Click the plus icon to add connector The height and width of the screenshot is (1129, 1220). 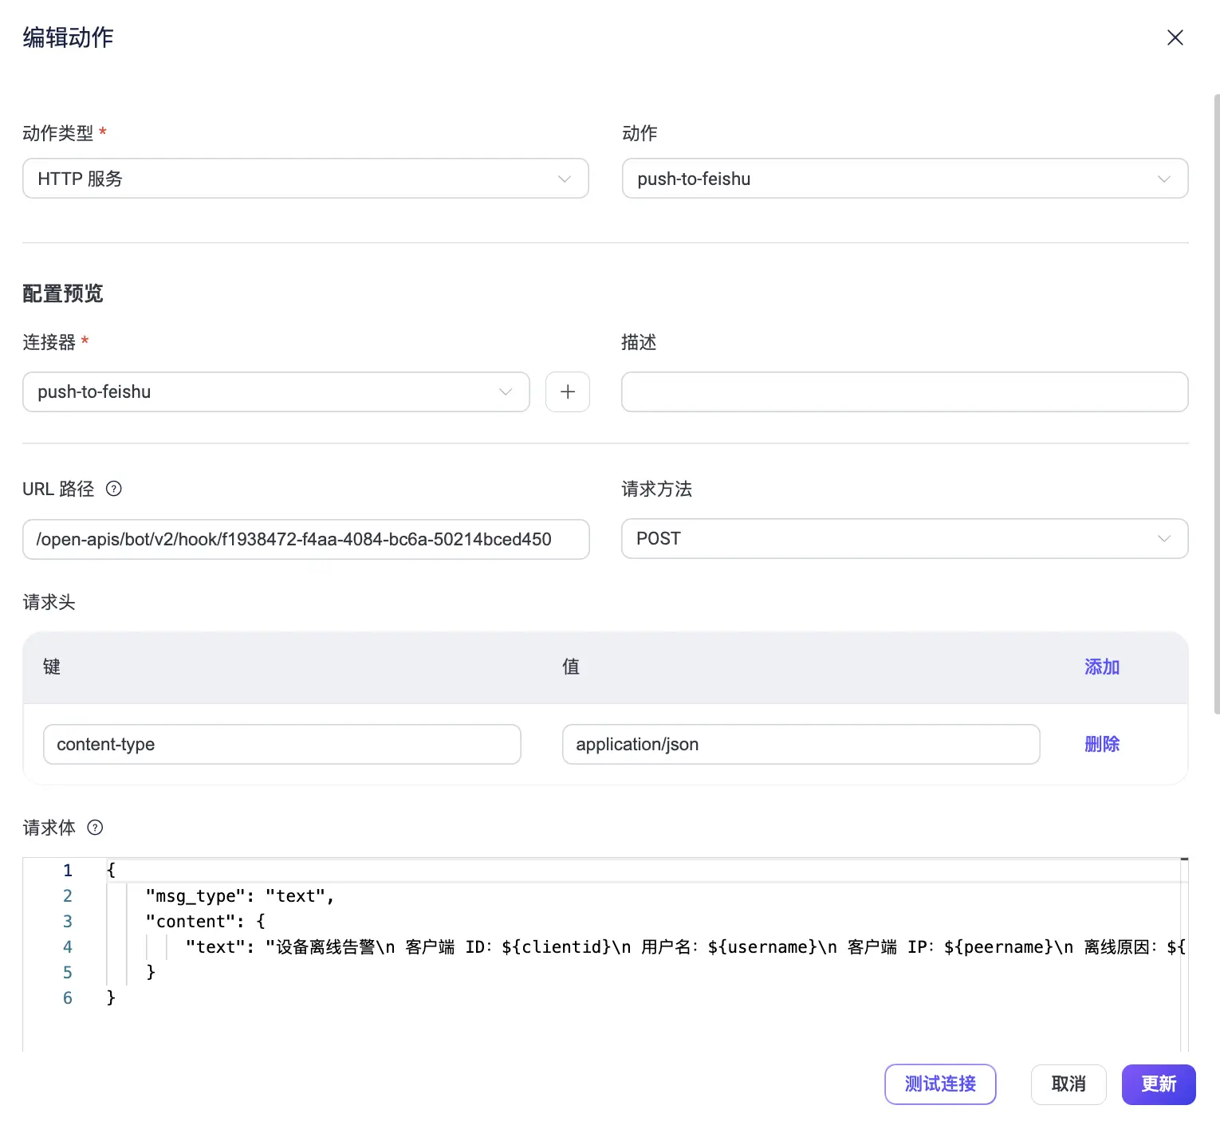pyautogui.click(x=567, y=391)
